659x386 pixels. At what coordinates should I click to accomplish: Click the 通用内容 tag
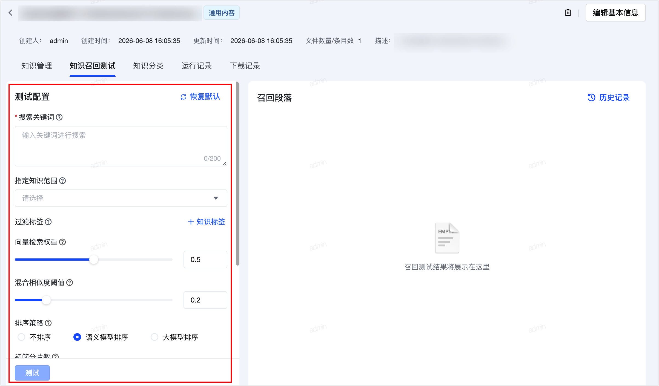222,13
